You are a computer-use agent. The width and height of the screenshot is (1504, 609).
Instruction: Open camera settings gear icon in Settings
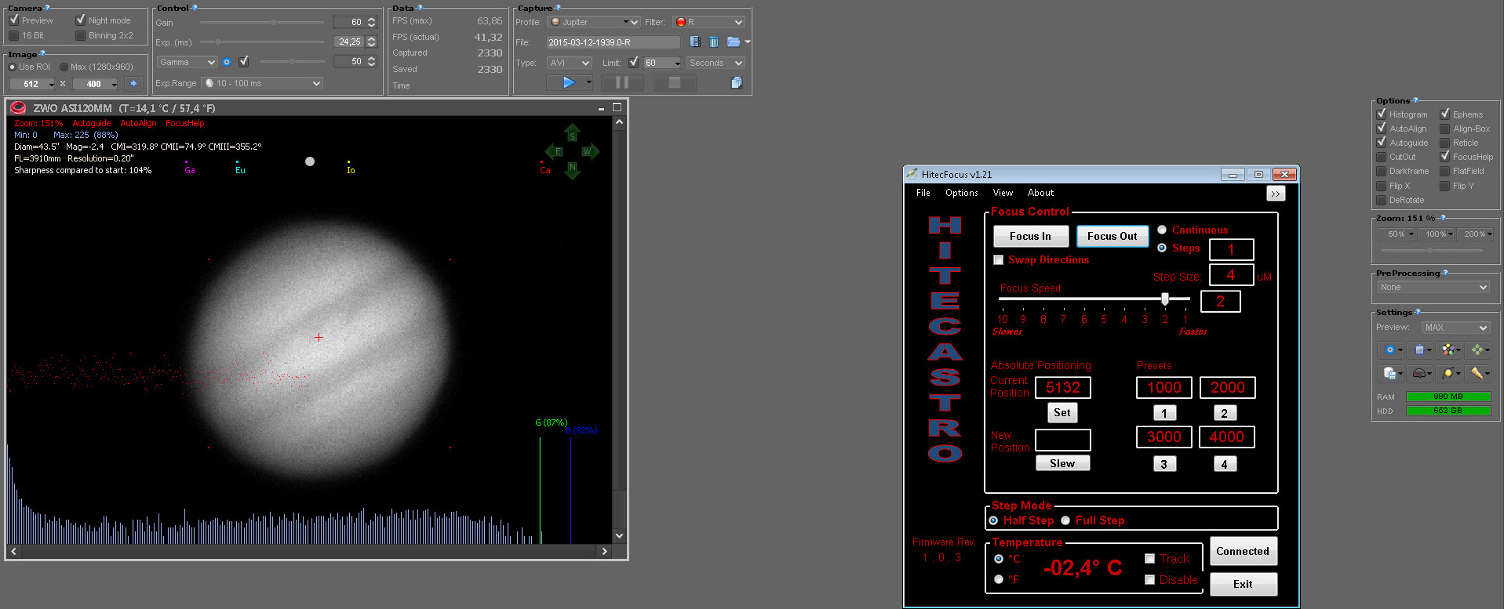[x=1390, y=350]
